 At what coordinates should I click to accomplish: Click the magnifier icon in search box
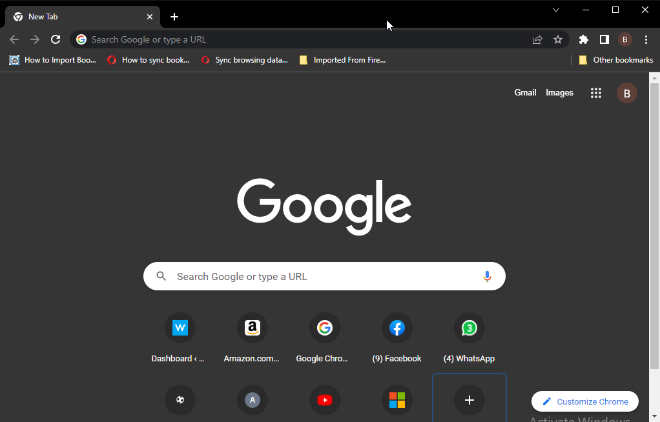pos(161,276)
